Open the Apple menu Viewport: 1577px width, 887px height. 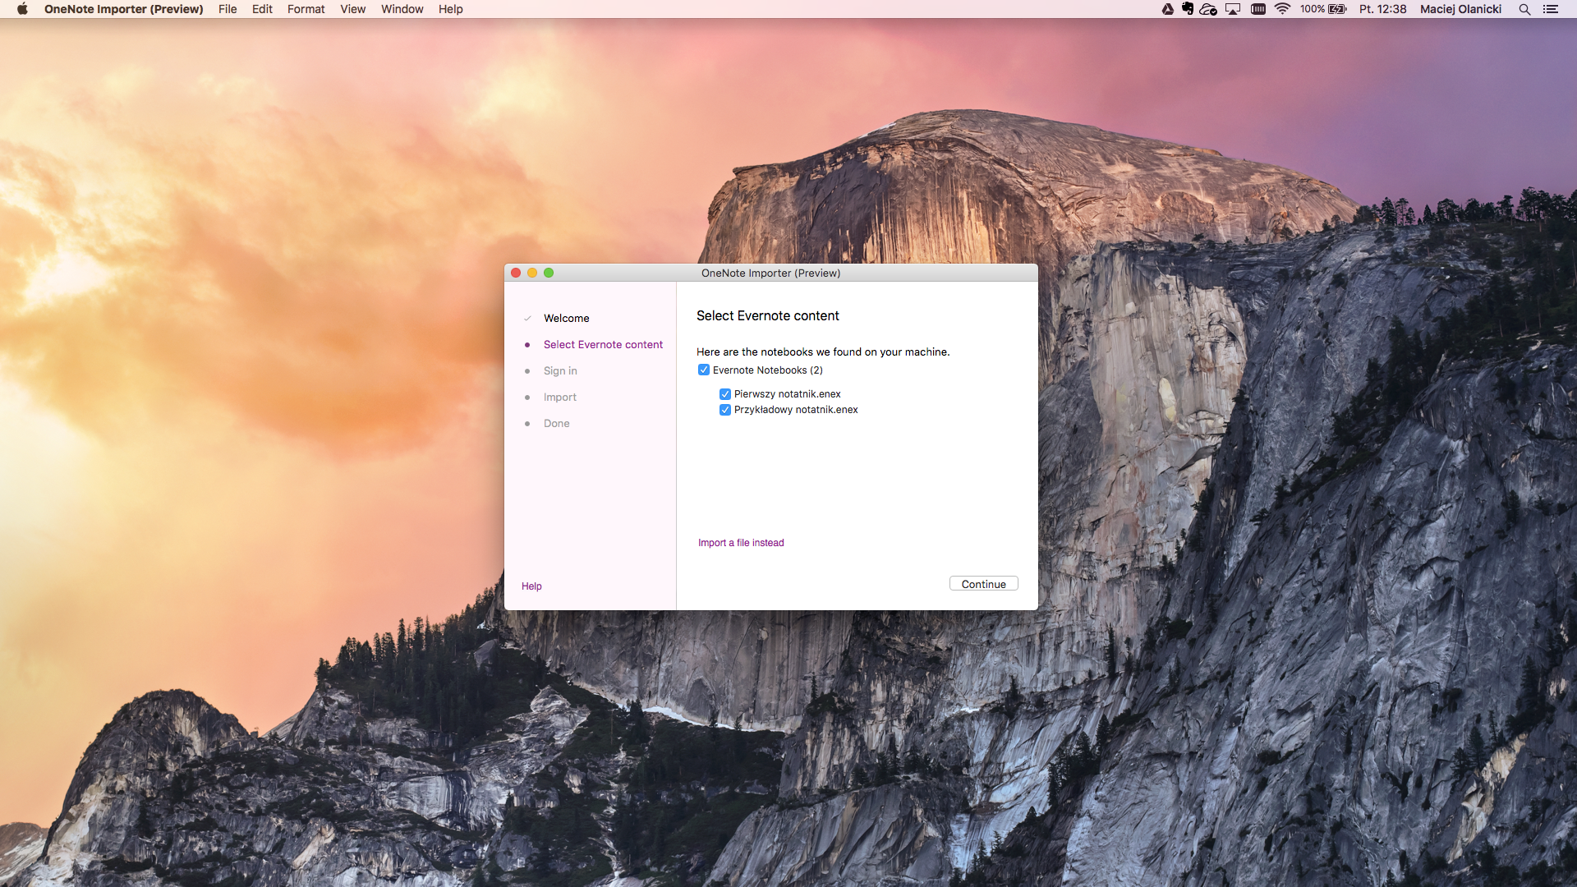pyautogui.click(x=22, y=9)
